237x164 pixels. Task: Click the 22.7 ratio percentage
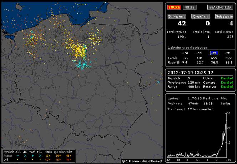tap(200, 63)
